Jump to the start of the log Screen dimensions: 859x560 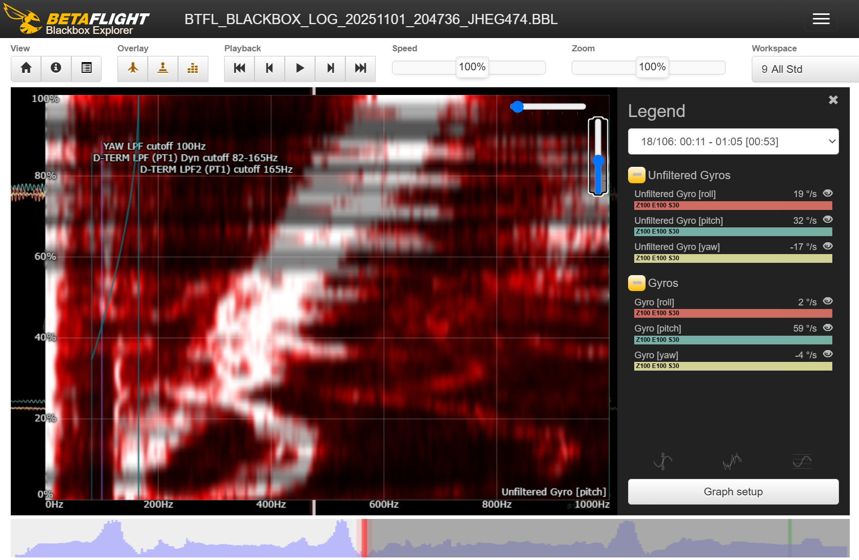tap(239, 68)
